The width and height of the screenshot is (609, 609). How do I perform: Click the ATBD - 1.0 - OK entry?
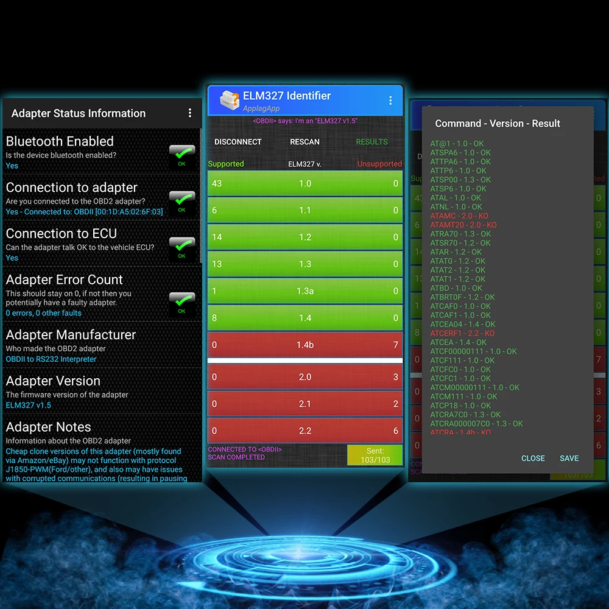456,288
